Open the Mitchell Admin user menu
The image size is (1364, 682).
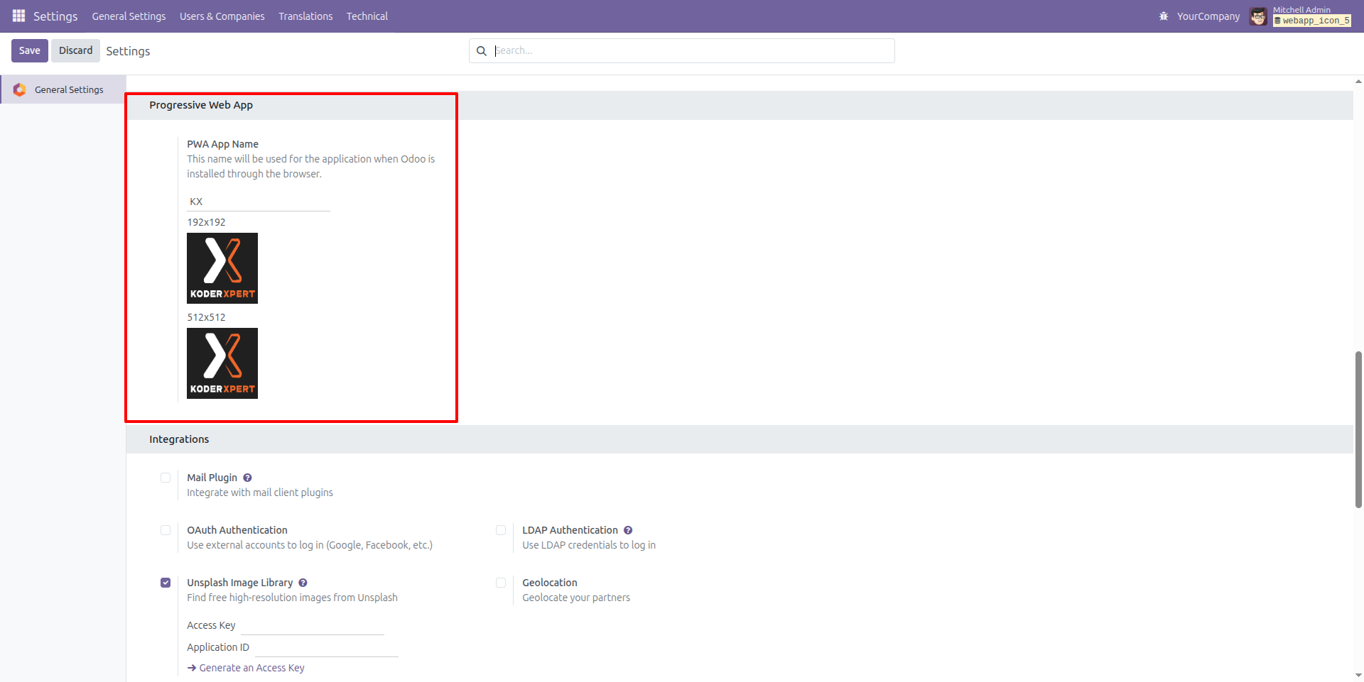coord(1301,16)
